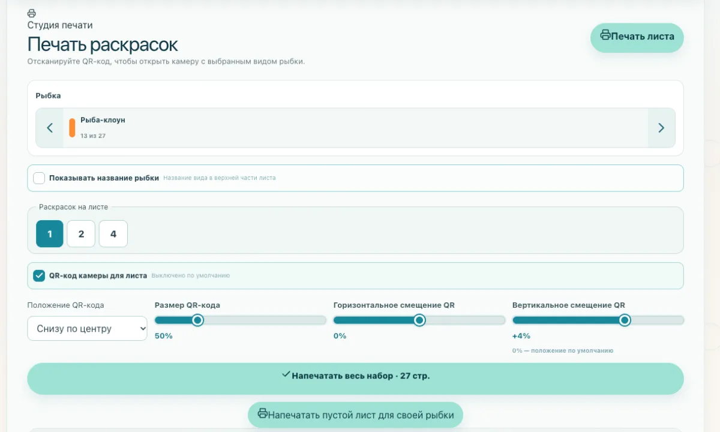This screenshot has height=432, width=720.
Task: Click the Студия печати label
Action: tap(60, 25)
